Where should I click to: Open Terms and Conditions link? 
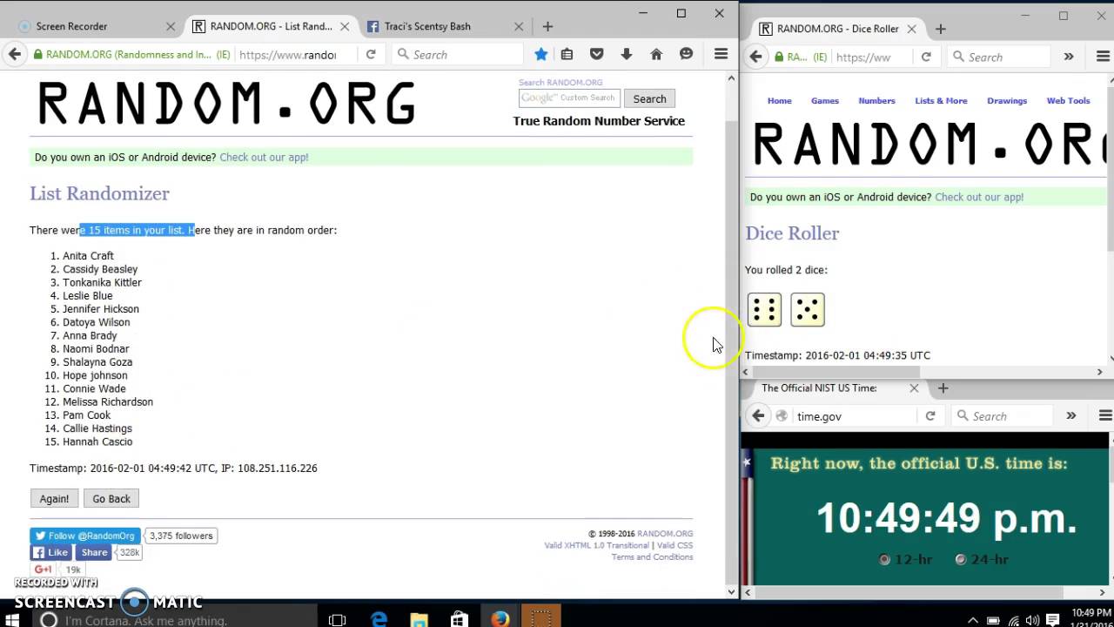(652, 557)
